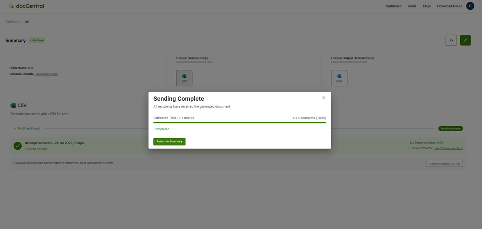Viewport: 482px width, 229px height.
Task: Click Return to Summary button
Action: coord(169,141)
